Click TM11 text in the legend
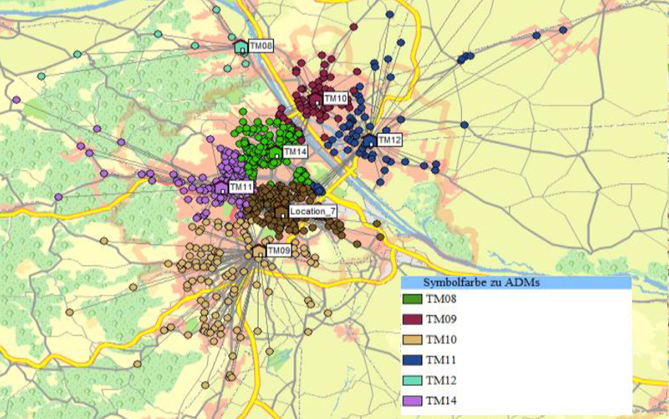The image size is (669, 419). [x=441, y=360]
